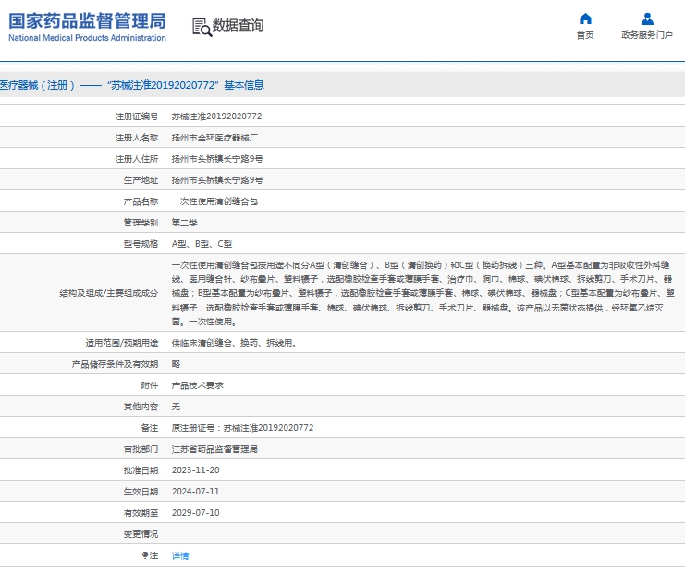Click the home page house icon
The image size is (685, 573).
click(585, 18)
